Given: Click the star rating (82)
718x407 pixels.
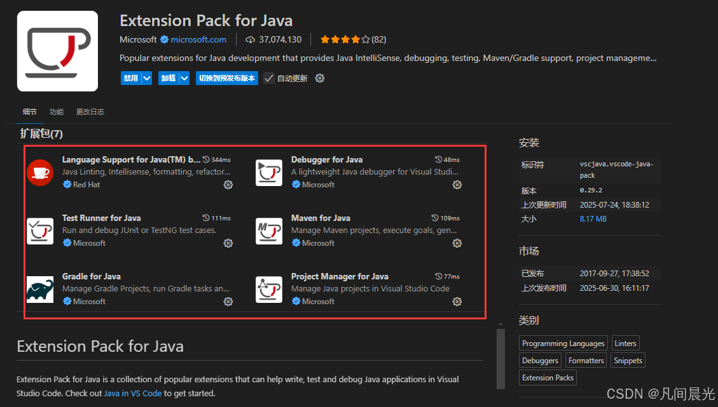Looking at the screenshot, I should (353, 40).
